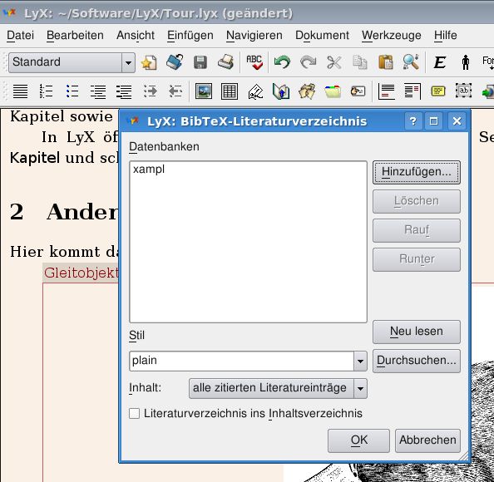
Task: Confirm the dialog with OK
Action: click(358, 440)
